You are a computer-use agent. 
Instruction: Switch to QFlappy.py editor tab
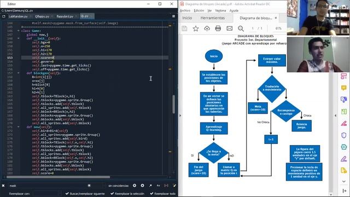click(x=42, y=16)
